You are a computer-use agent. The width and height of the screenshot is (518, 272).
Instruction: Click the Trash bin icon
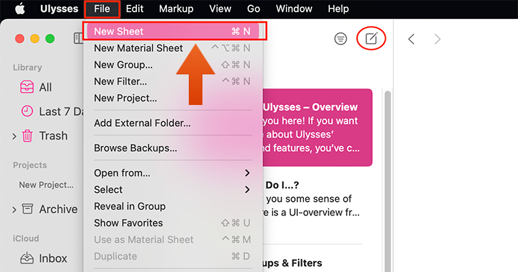pos(27,136)
